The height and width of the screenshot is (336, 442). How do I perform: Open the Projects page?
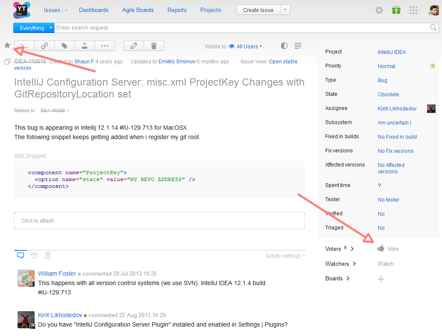point(211,10)
